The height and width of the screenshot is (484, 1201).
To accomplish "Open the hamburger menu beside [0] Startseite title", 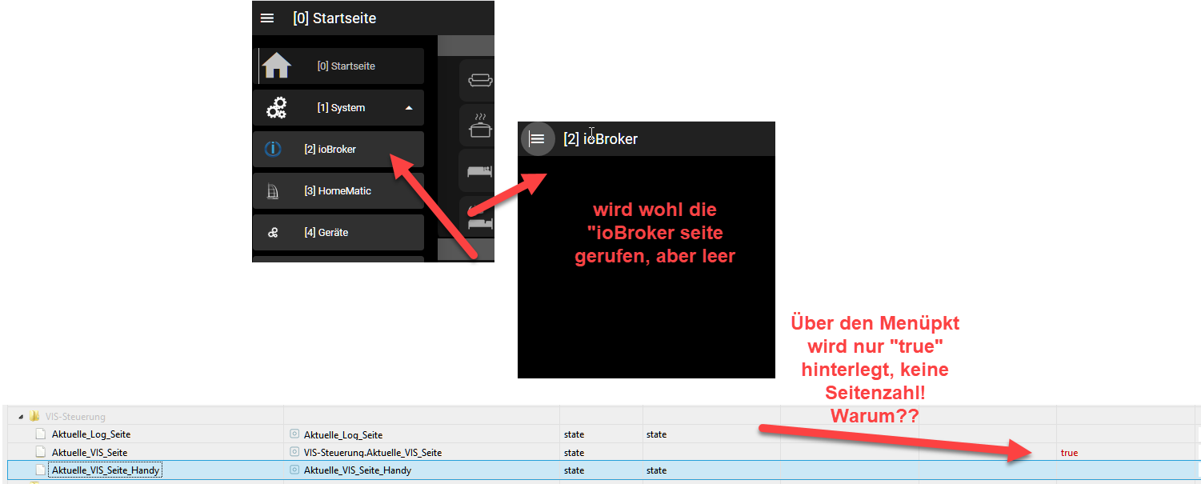I will 267,18.
